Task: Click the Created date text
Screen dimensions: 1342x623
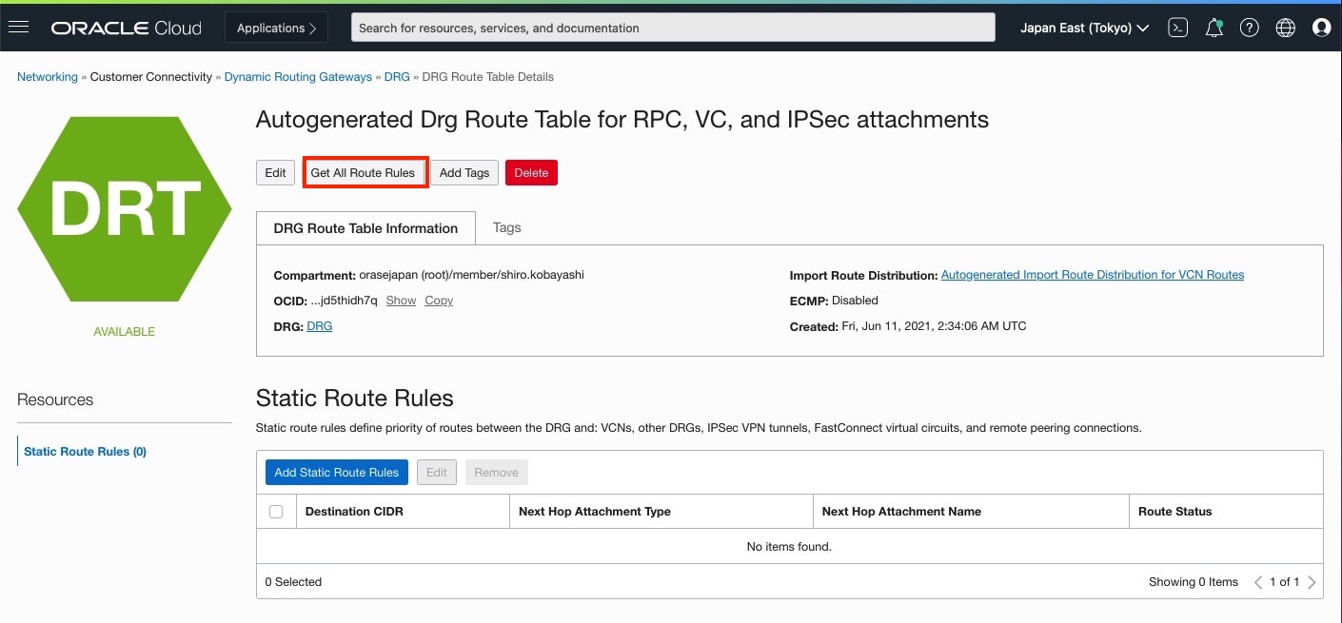Action: (x=908, y=326)
